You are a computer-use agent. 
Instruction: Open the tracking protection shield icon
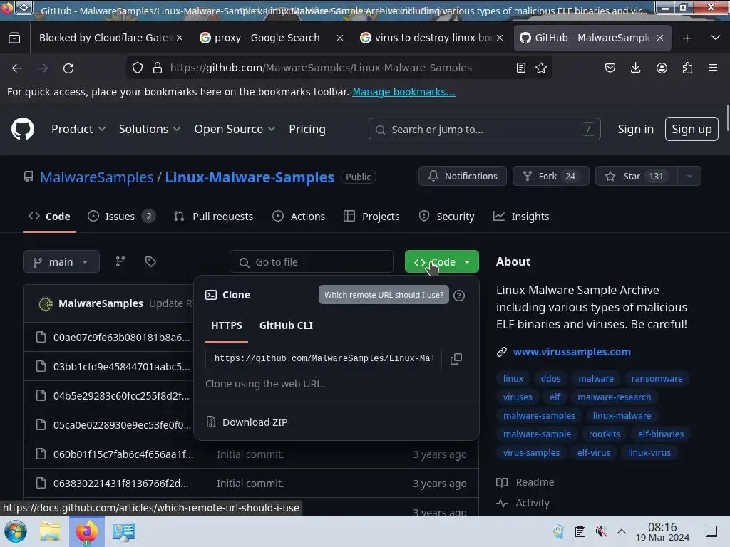coord(138,68)
